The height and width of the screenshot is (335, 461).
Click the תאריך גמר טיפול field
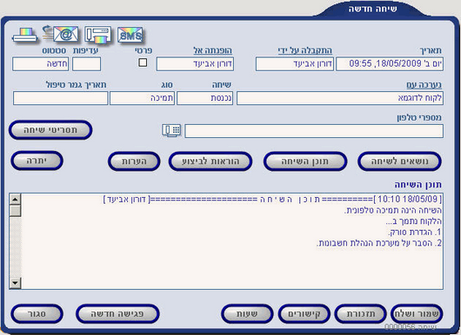61,98
